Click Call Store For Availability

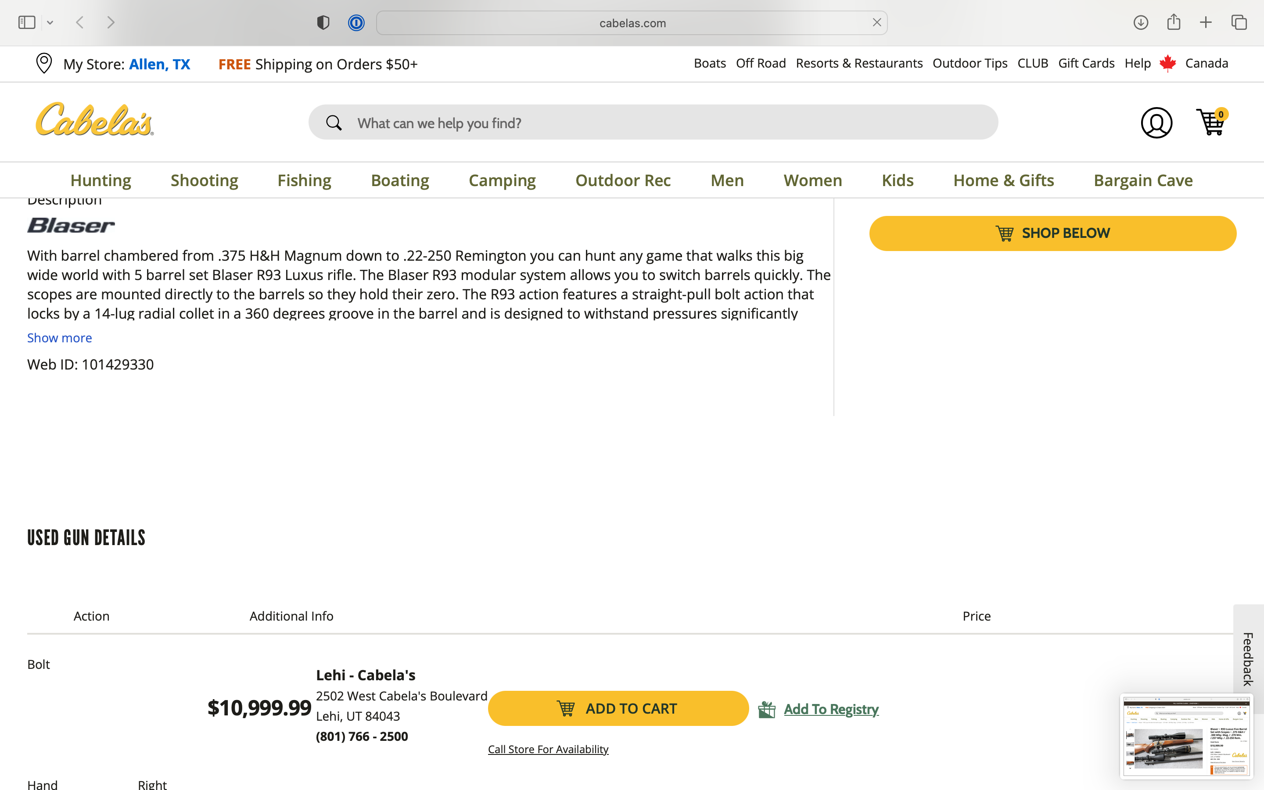click(548, 749)
